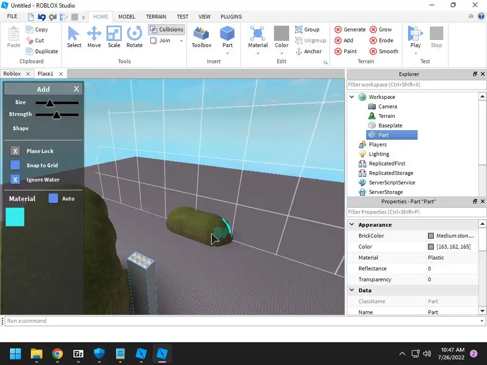Switch to the Roblox document tab
487x365 pixels.
point(12,74)
